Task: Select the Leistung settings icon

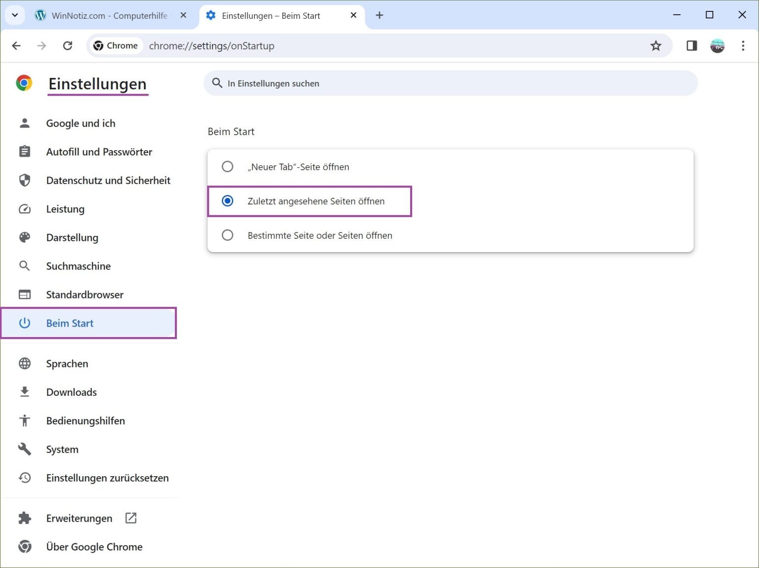Action: point(24,209)
